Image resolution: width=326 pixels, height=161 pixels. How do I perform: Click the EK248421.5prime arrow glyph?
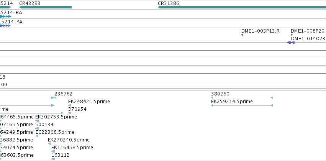70,105
